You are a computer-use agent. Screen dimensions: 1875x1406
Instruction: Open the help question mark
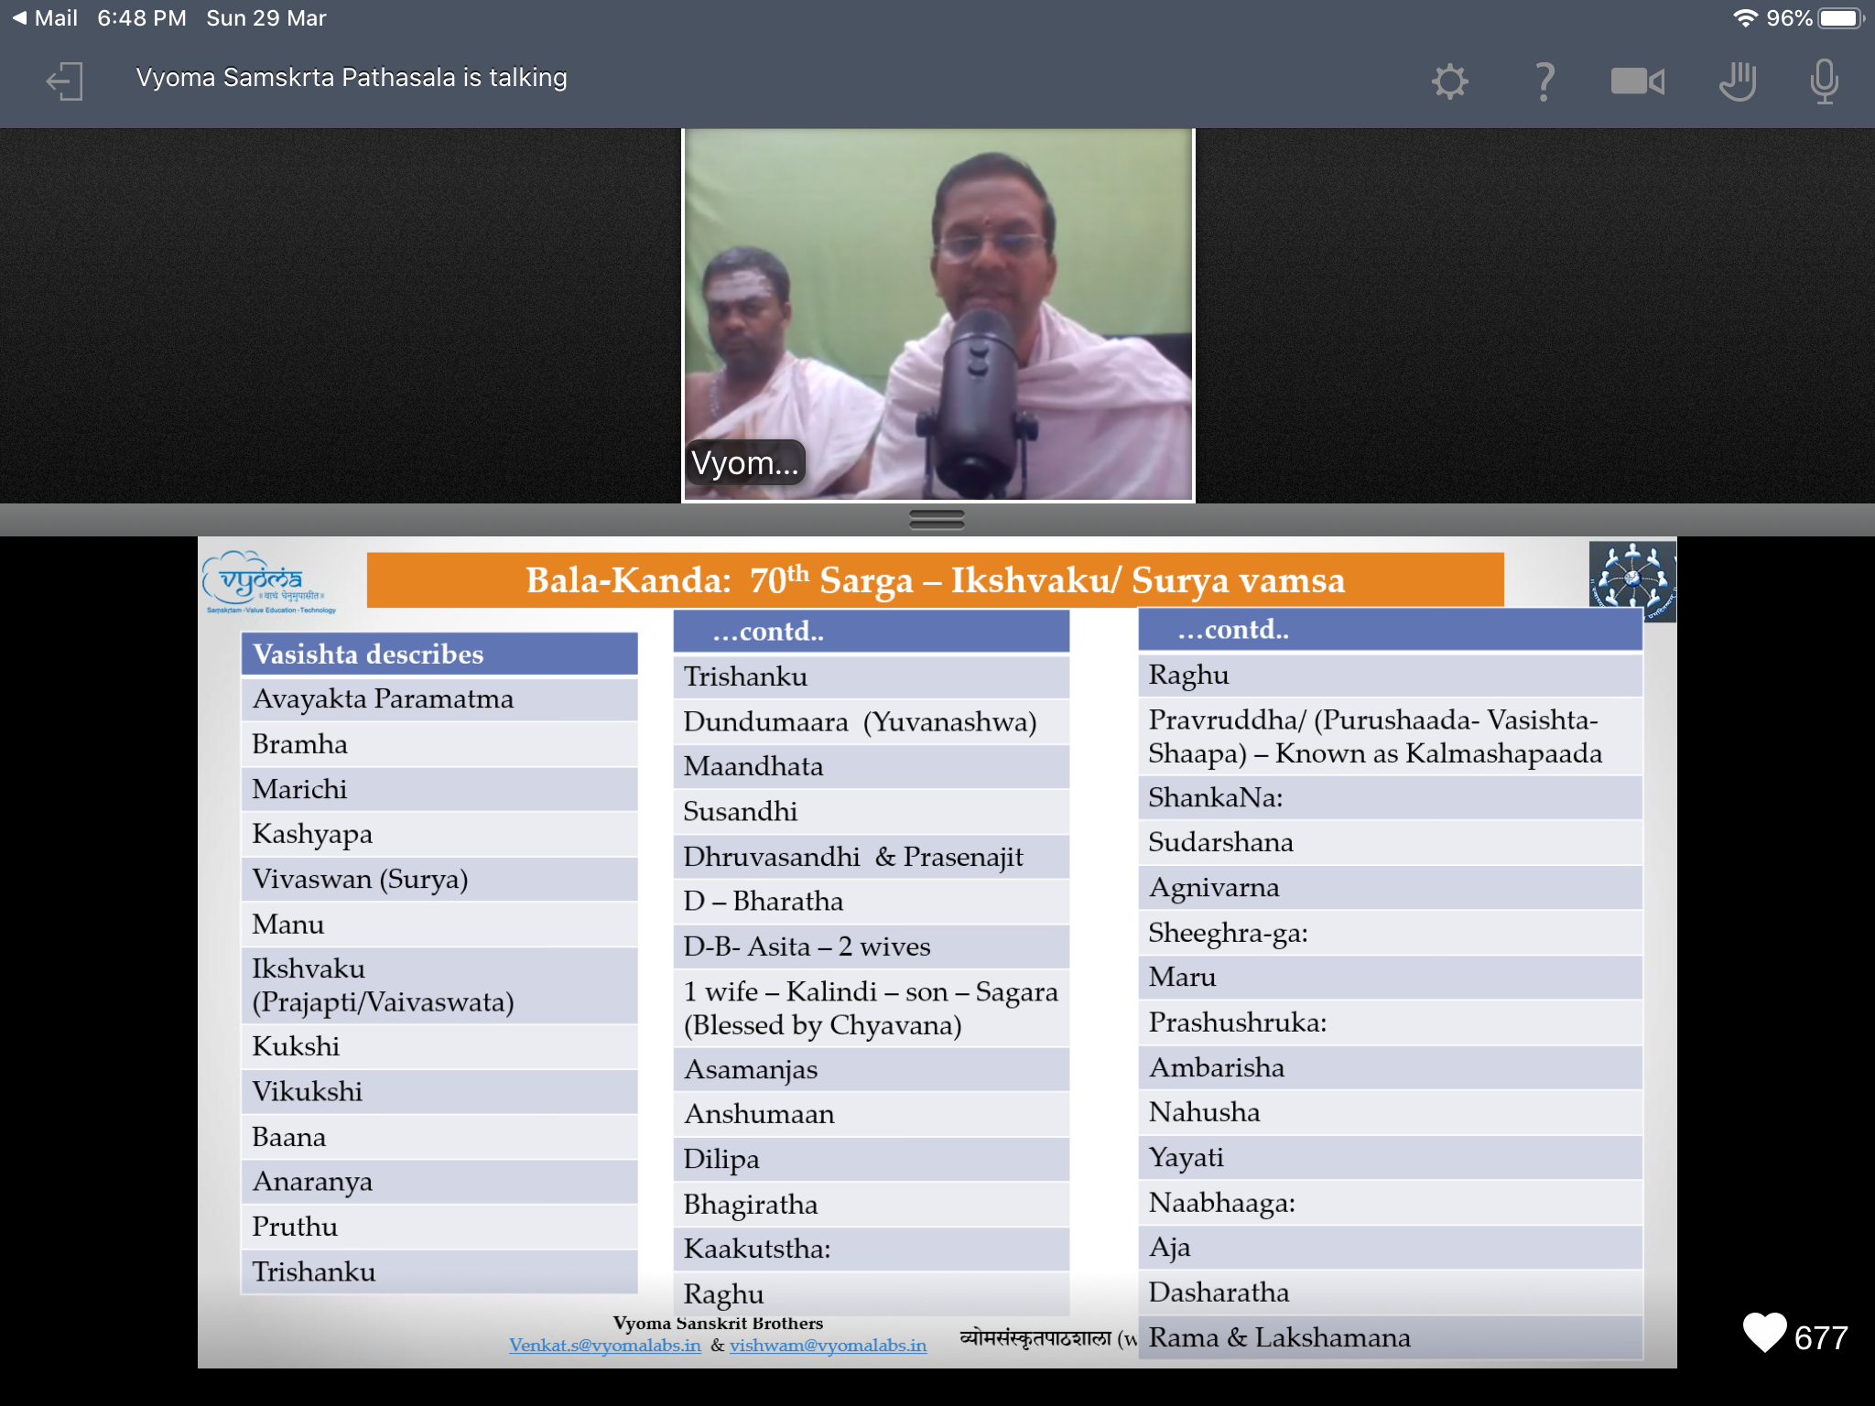[x=1544, y=81]
